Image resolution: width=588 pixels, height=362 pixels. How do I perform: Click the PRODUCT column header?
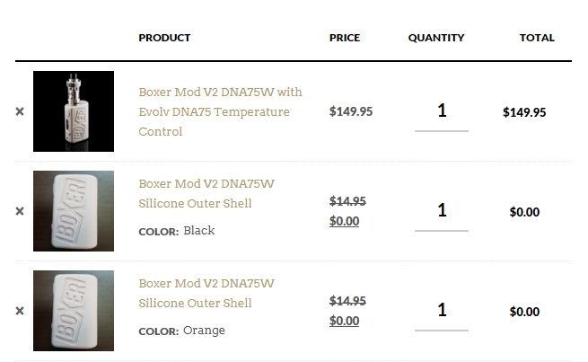click(x=164, y=38)
